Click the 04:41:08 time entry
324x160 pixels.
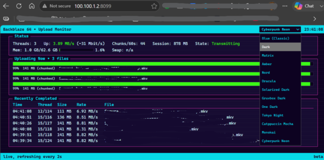(x=22, y=112)
